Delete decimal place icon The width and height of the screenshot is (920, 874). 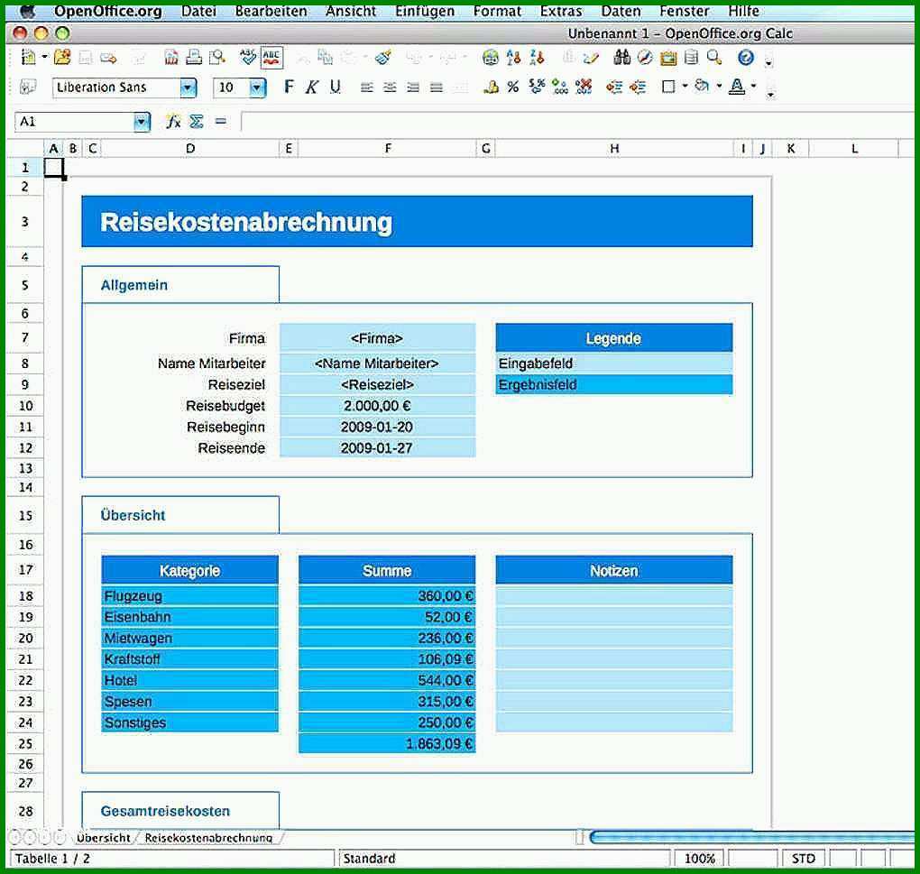(584, 87)
